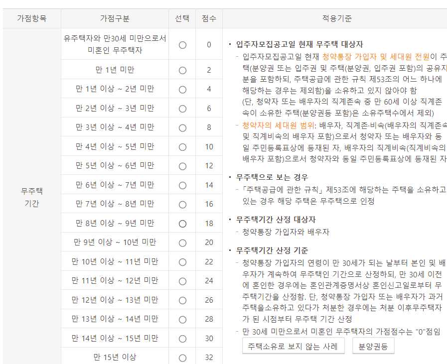Choose 만 10년 이상 ~ 11년 미만 option
The image size is (447, 364).
[x=182, y=262]
